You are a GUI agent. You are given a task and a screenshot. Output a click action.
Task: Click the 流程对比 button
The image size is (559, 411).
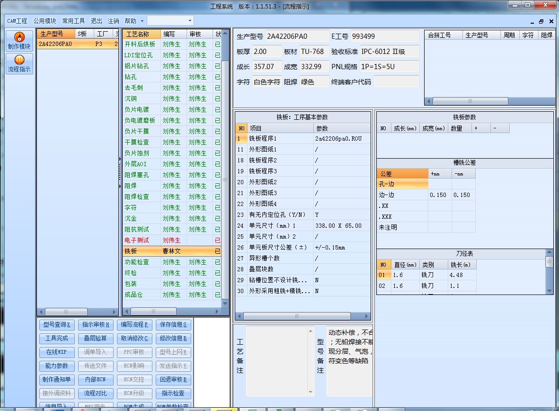click(x=96, y=393)
